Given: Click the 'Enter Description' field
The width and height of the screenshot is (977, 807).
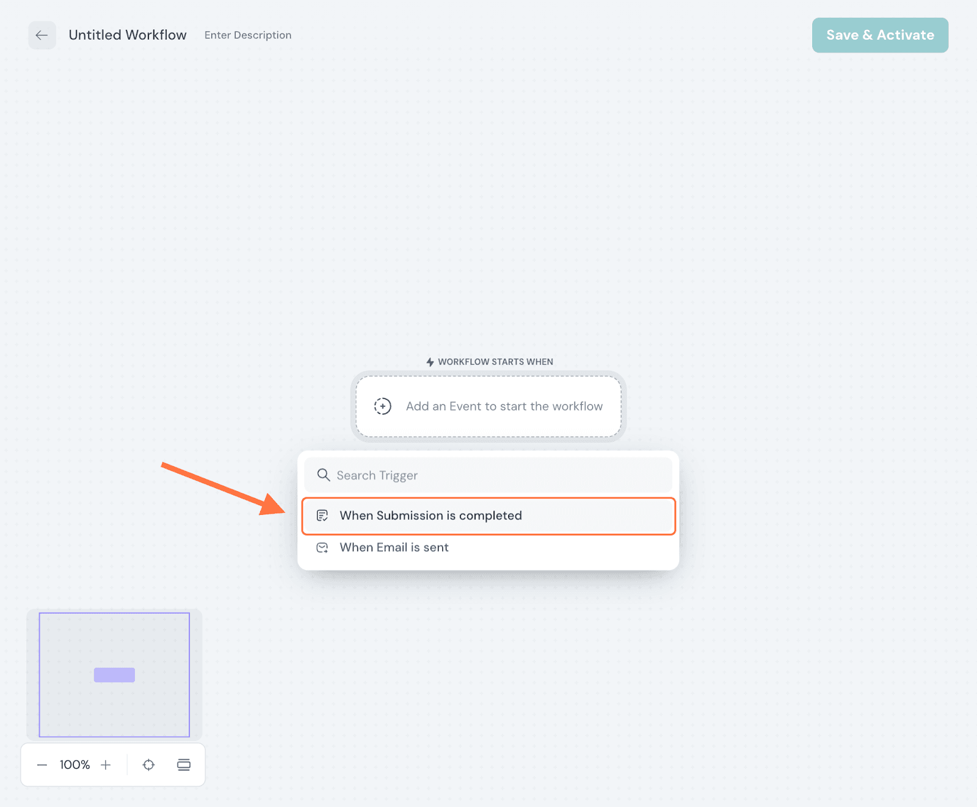Looking at the screenshot, I should [x=248, y=35].
